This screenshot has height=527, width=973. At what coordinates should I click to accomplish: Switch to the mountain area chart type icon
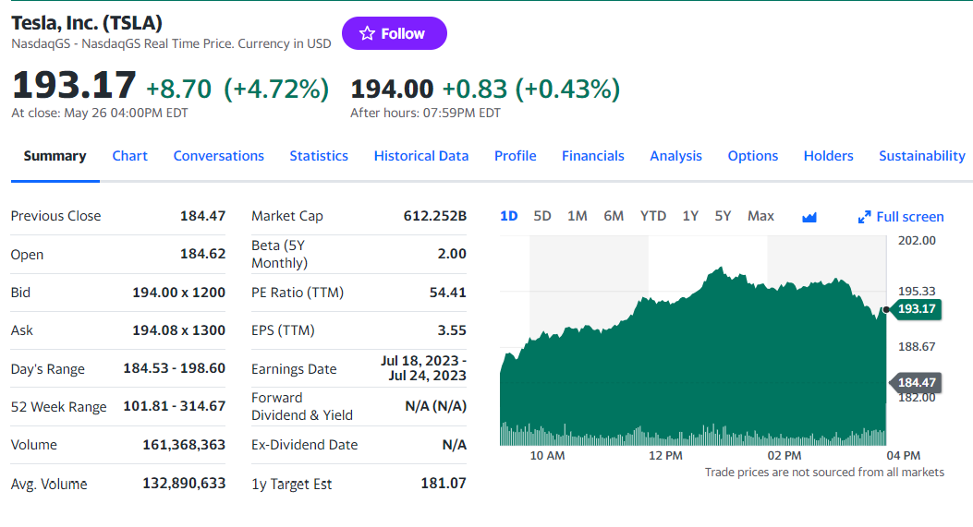pyautogui.click(x=809, y=217)
